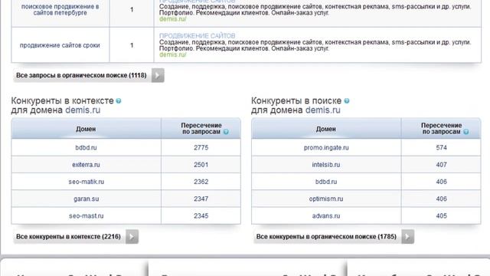The height and width of the screenshot is (276, 490).
Task: Click help icon beside 'Конкуренты в поиске' heading
Action: pos(347,100)
